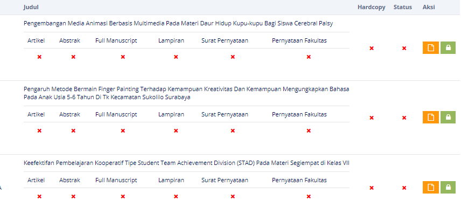Click Pernyataan Fakultas label in Cerebral Palsy row
461x214 pixels.
coord(299,40)
